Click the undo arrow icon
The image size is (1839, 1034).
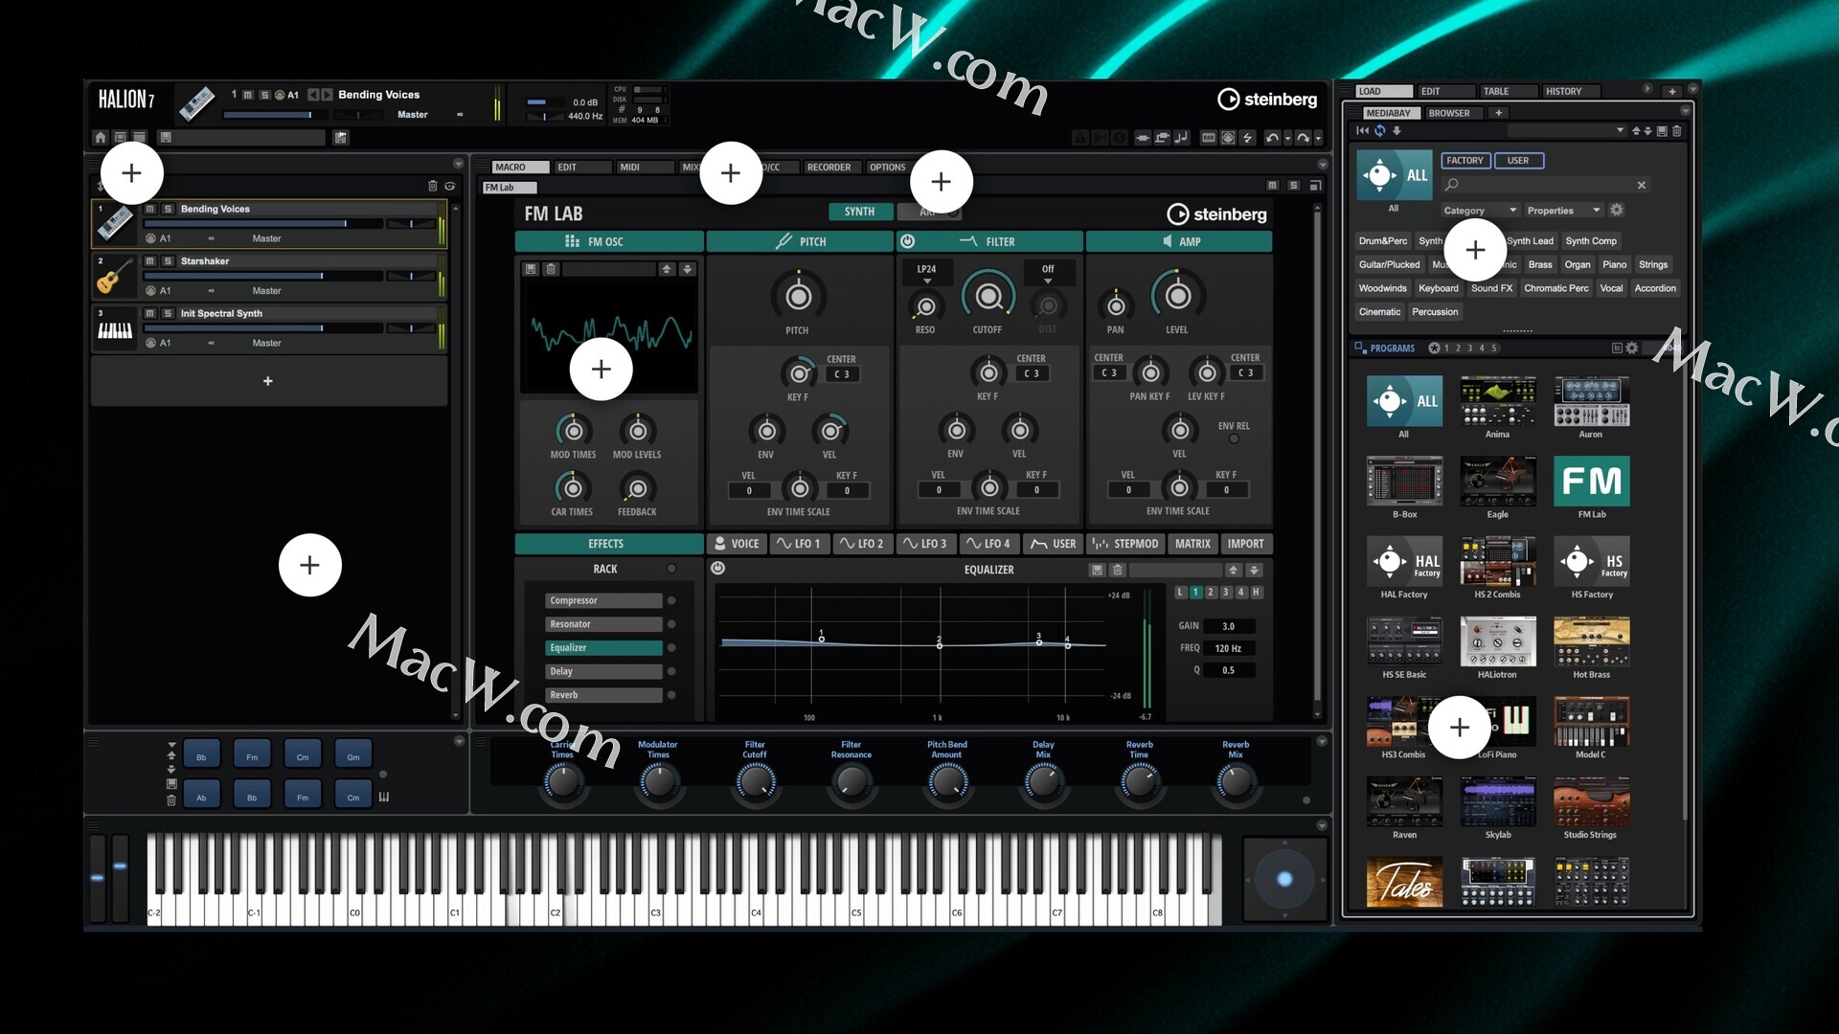click(x=1272, y=138)
